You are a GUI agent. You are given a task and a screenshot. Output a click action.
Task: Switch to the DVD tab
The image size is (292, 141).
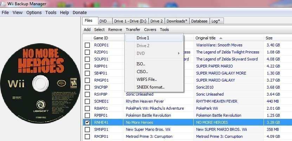[x=105, y=21]
